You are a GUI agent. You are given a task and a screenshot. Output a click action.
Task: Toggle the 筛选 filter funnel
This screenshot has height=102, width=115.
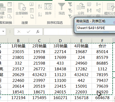[62, 9]
